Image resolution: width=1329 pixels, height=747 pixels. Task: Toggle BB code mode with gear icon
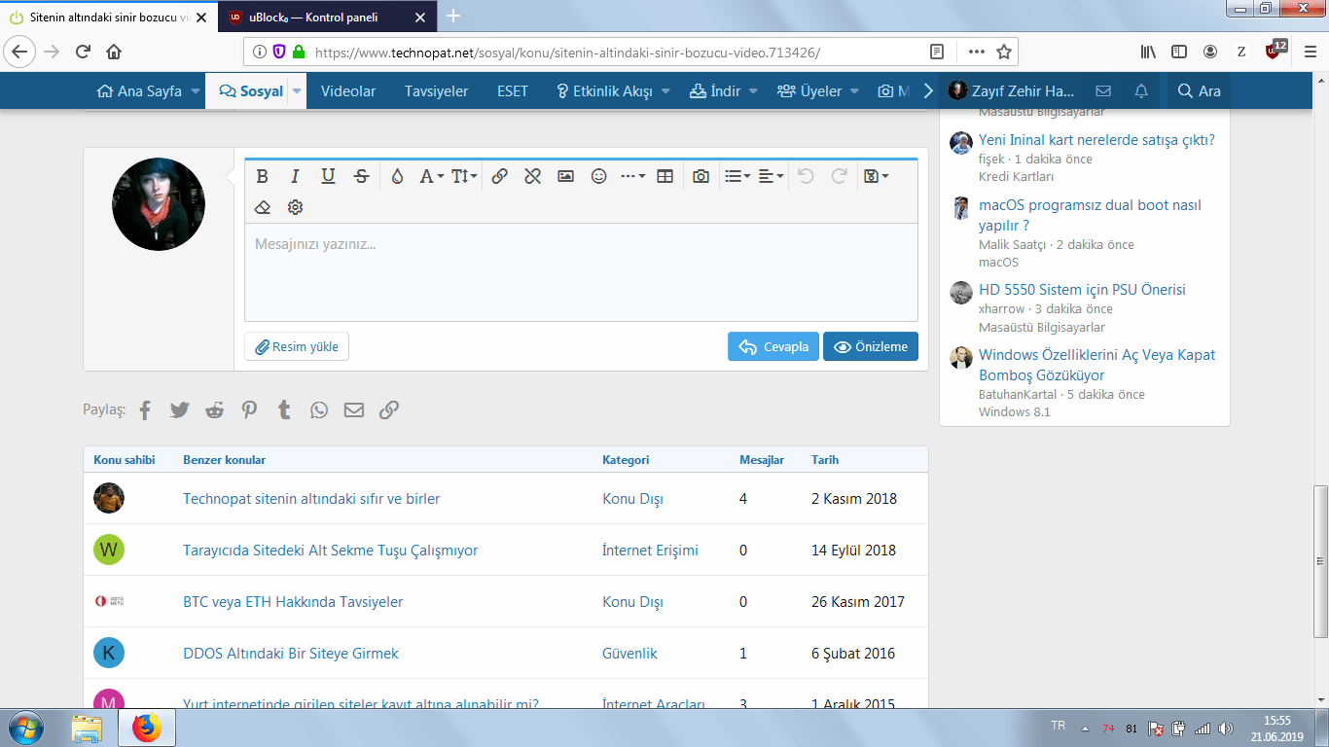295,207
